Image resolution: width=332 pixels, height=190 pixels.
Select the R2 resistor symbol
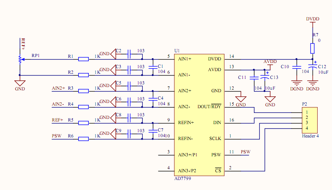pos(83,75)
